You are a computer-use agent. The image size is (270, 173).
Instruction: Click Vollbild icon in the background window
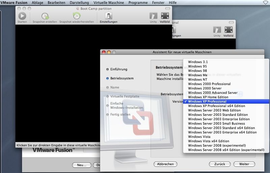[x=228, y=30]
